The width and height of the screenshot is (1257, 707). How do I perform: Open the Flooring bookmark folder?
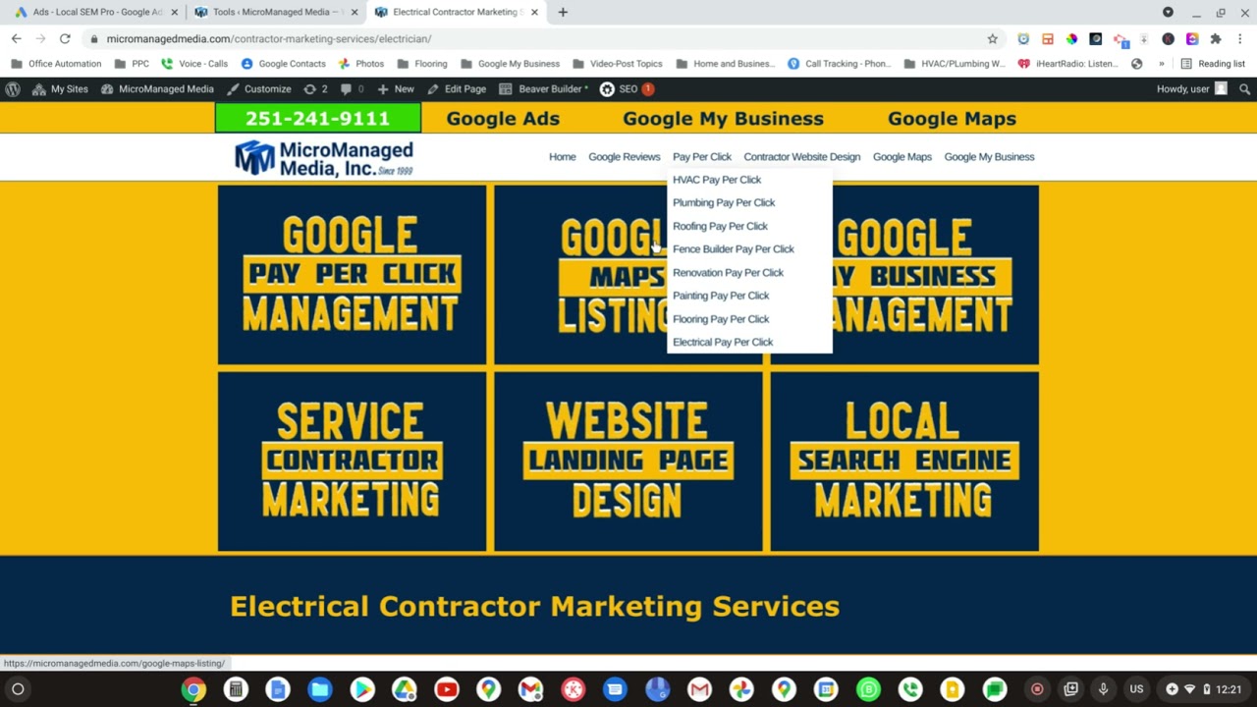(x=422, y=64)
